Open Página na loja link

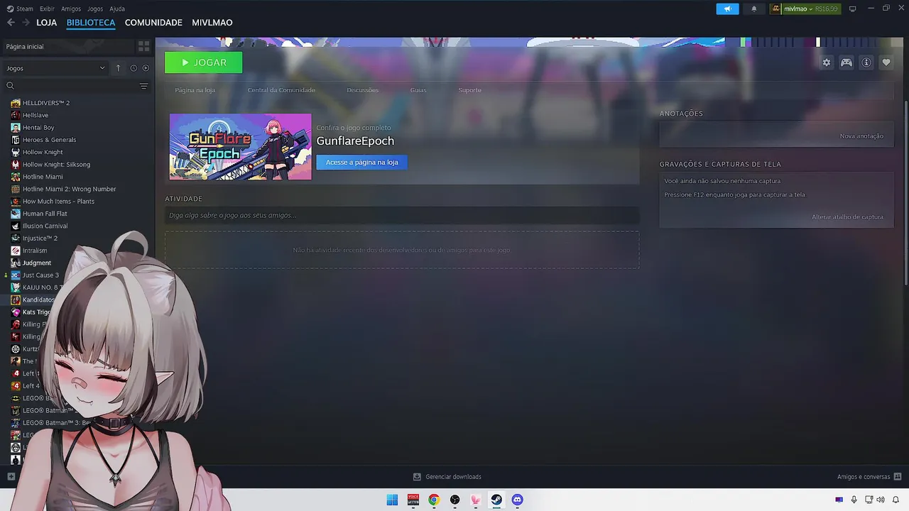195,90
